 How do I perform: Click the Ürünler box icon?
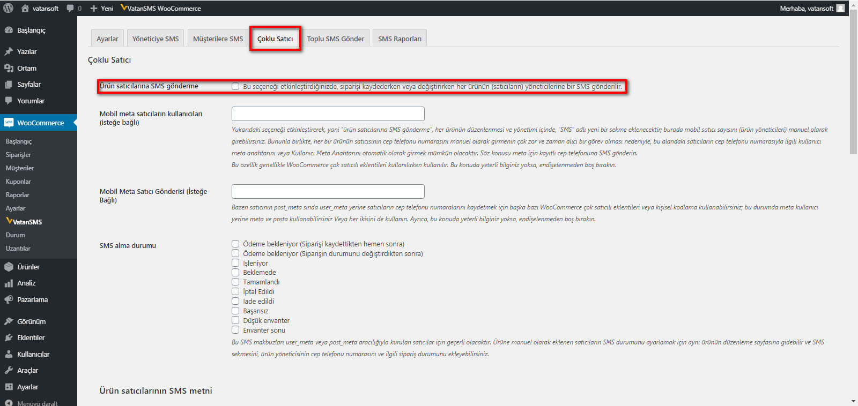coord(9,267)
